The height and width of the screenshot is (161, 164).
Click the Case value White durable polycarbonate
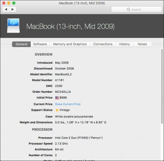pos(74,117)
